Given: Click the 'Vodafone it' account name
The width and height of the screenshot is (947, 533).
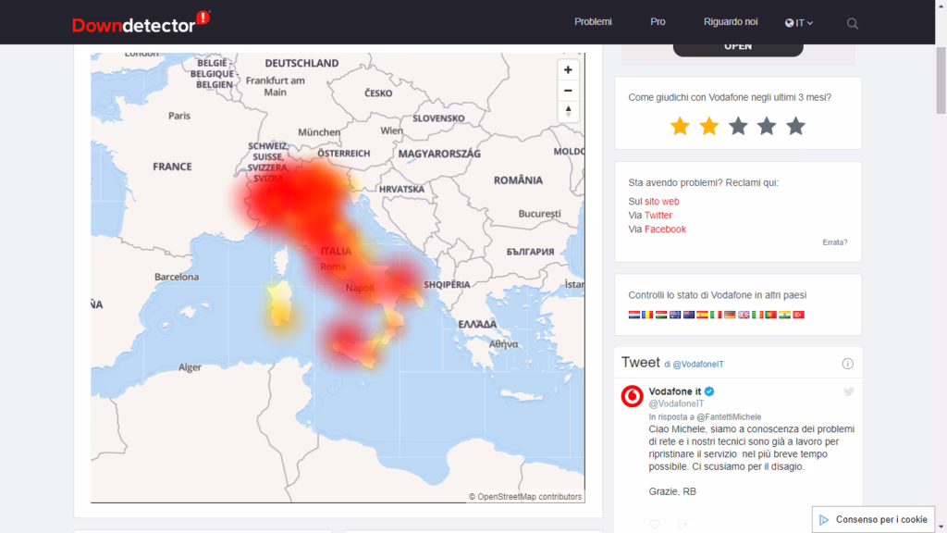Looking at the screenshot, I should pyautogui.click(x=674, y=391).
